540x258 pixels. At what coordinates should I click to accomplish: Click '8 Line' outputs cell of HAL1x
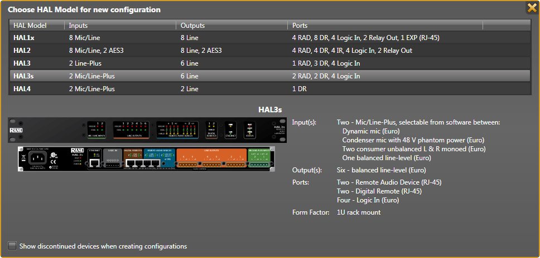click(x=190, y=38)
